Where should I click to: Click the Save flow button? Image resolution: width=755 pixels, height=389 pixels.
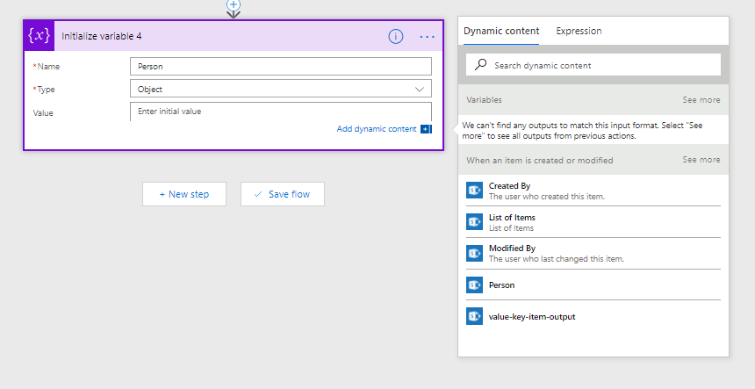point(283,194)
